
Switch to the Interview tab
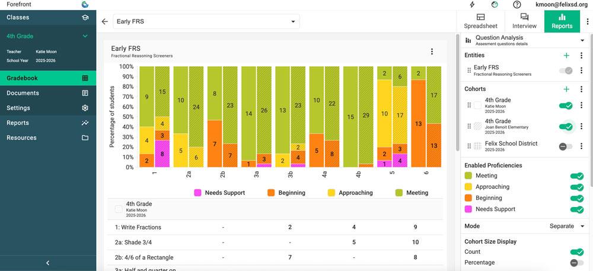524,21
